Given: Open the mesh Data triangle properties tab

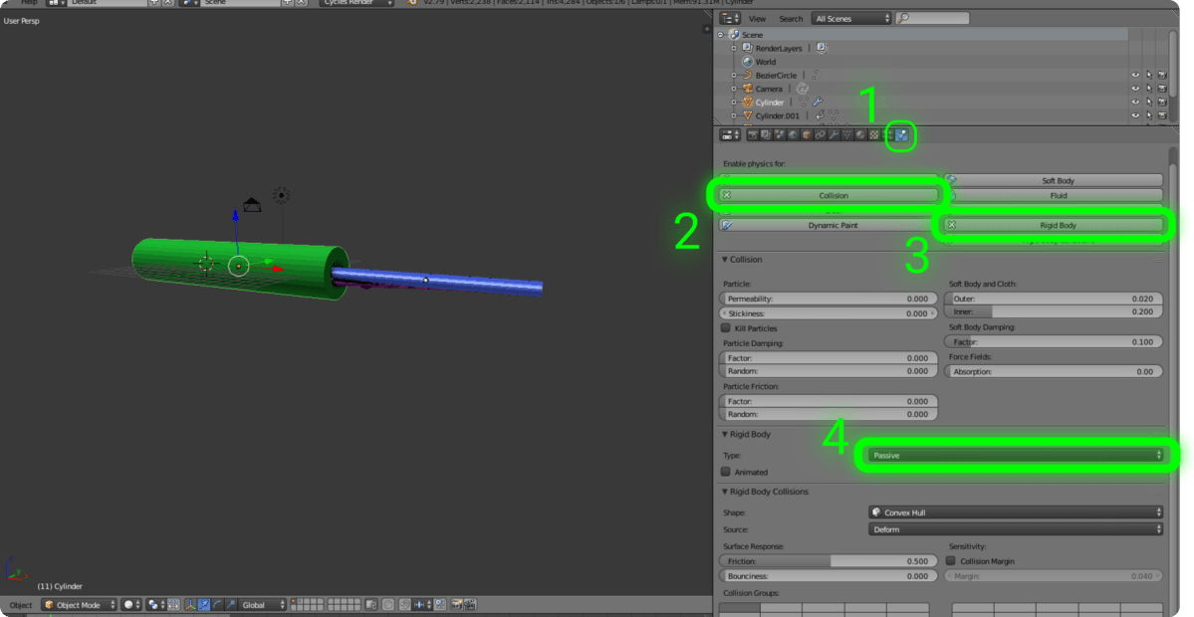Looking at the screenshot, I should (846, 134).
